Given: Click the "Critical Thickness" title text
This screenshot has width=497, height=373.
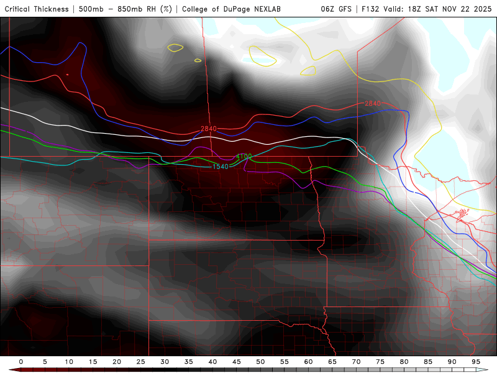Looking at the screenshot, I should [x=37, y=9].
